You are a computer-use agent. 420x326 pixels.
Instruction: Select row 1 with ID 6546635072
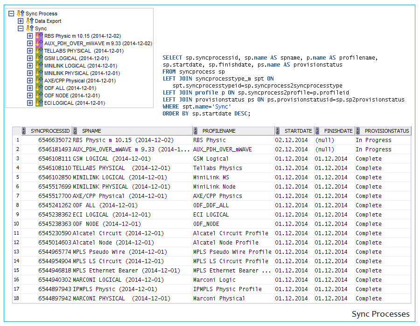(55, 140)
